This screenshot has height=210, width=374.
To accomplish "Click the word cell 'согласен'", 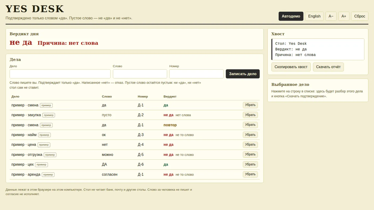I will pyautogui.click(x=110, y=175).
